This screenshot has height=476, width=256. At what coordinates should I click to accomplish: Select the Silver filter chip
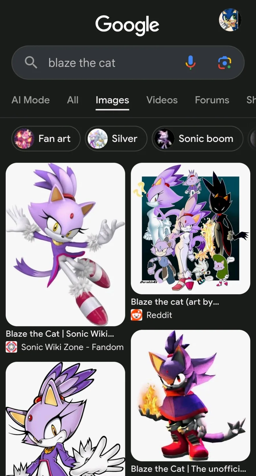(116, 138)
